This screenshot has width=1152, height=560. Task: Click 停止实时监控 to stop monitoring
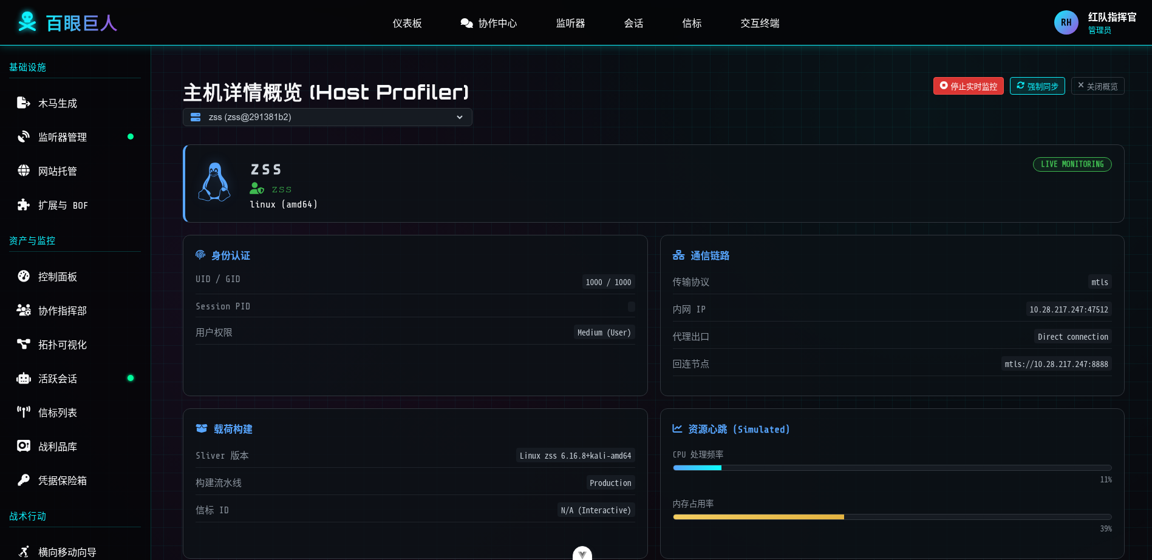(968, 86)
